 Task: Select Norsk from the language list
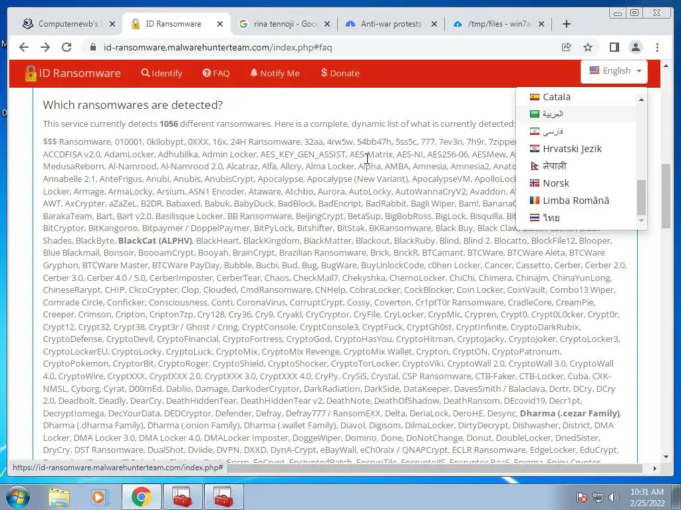(576, 183)
